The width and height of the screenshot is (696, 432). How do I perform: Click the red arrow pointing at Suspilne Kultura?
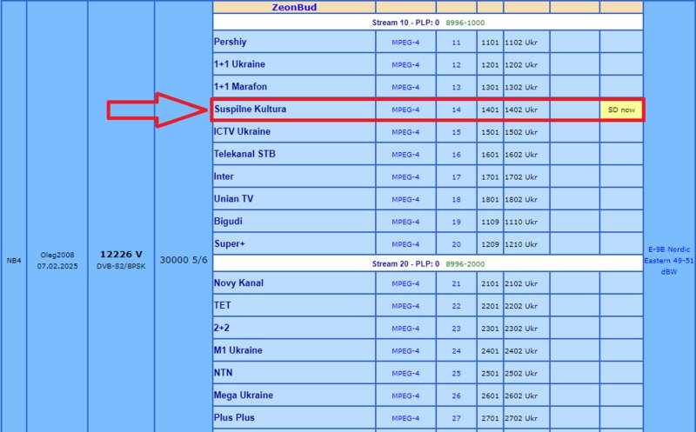(x=157, y=110)
